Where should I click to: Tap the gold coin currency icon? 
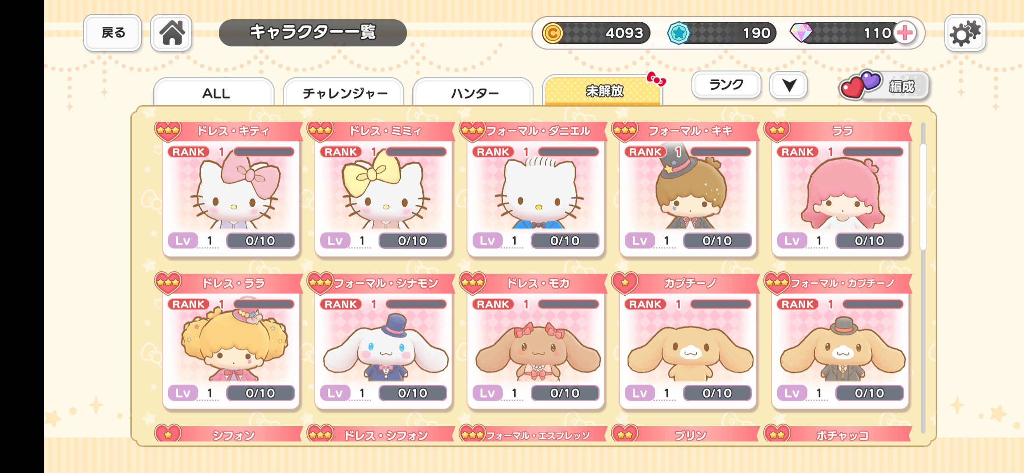(x=552, y=33)
